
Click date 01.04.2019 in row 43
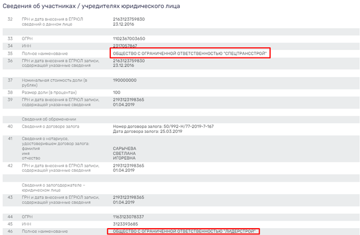pyautogui.click(x=123, y=202)
